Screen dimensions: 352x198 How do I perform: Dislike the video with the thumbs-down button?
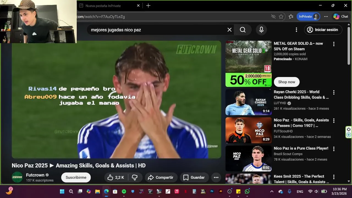click(135, 177)
